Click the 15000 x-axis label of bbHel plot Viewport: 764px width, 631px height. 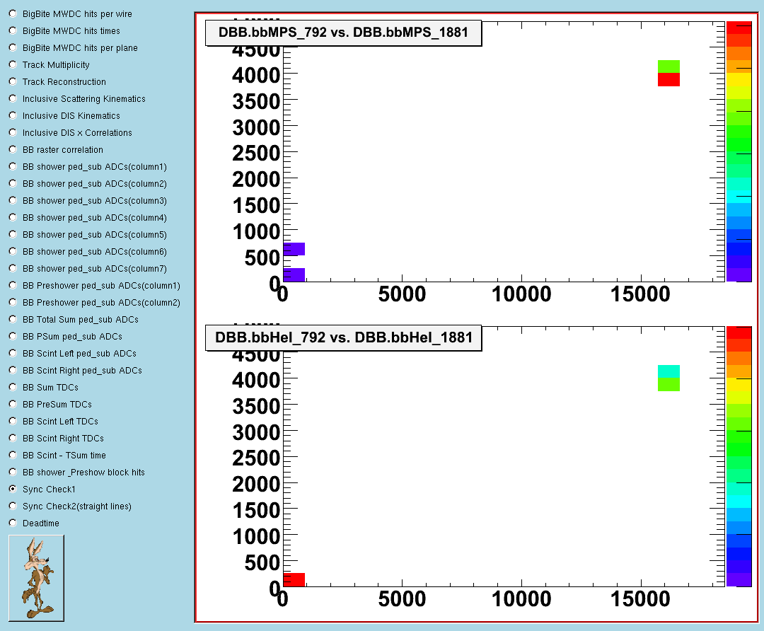[x=640, y=599]
